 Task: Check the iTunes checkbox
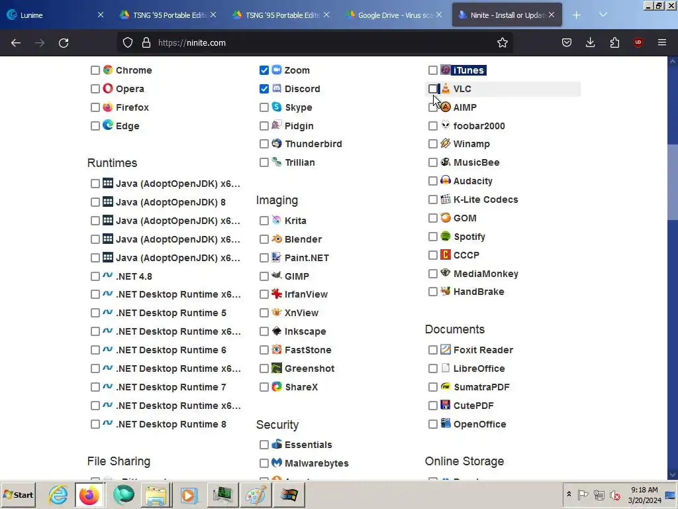[432, 70]
